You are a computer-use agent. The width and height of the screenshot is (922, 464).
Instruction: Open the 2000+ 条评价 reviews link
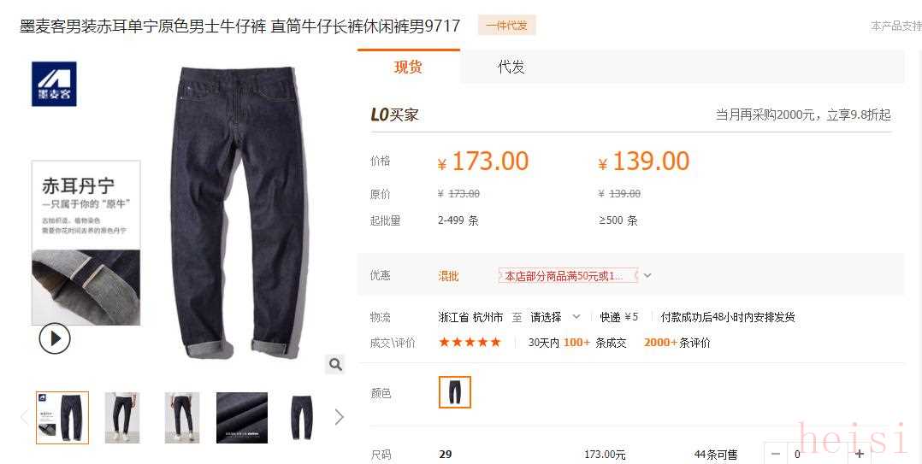pos(677,343)
